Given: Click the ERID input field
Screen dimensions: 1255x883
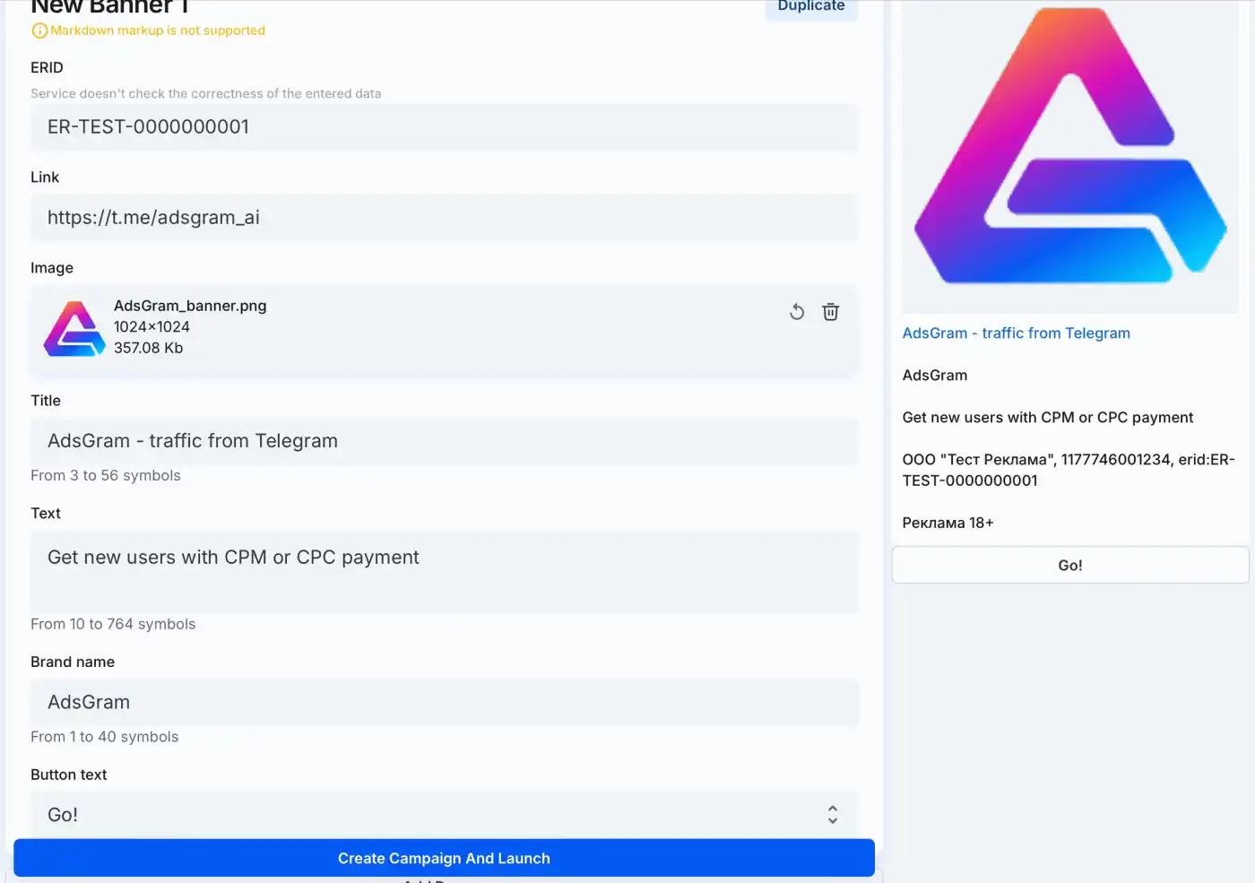Looking at the screenshot, I should [x=445, y=127].
